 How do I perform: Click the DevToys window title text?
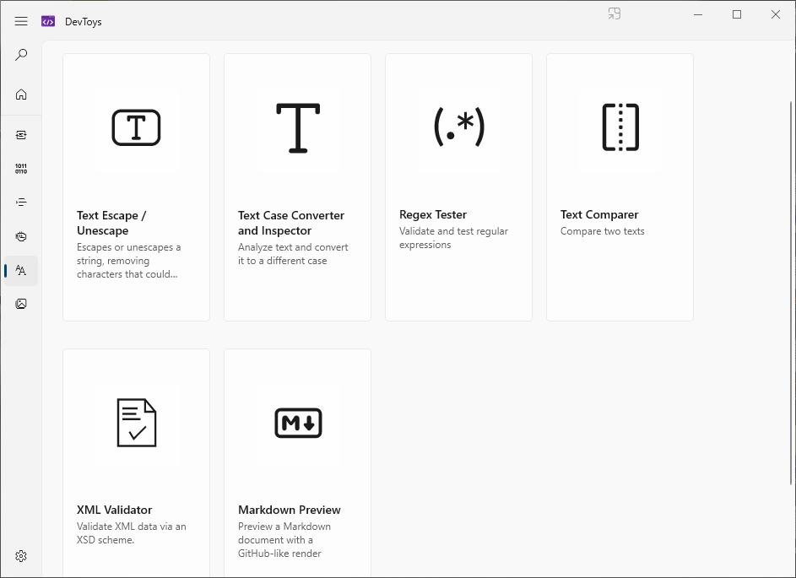click(x=84, y=22)
